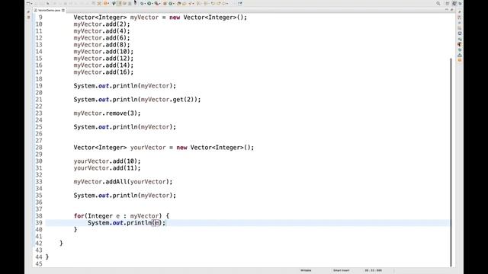Click the green Run button in toolbar
Viewport: 488px width, 274px height.
click(x=149, y=3)
